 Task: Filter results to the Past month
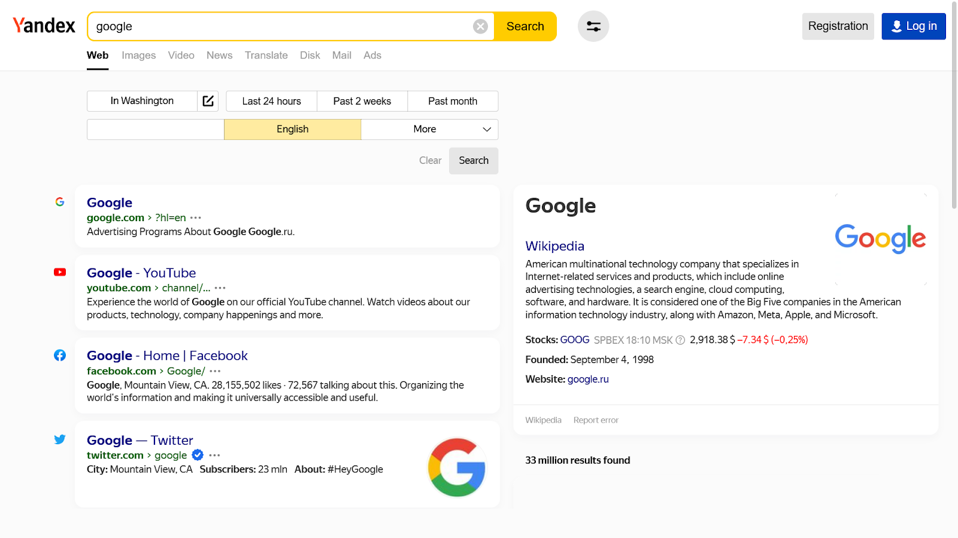pyautogui.click(x=453, y=101)
